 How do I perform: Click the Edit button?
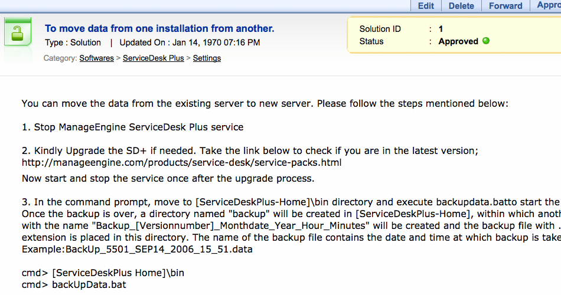click(x=426, y=6)
